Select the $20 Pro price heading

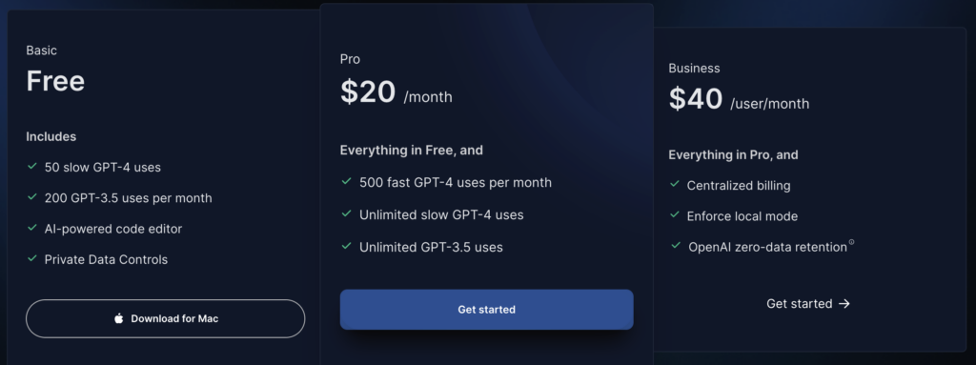pyautogui.click(x=368, y=92)
